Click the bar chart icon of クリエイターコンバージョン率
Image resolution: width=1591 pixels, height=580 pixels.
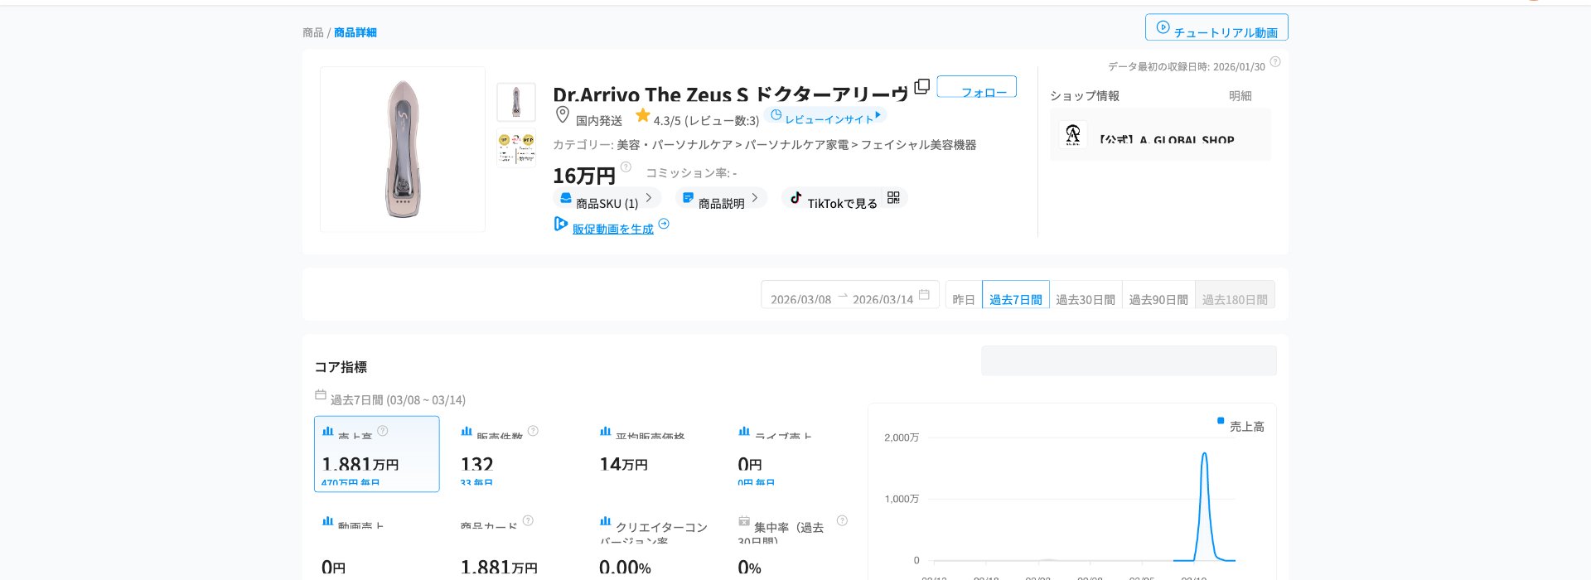(x=606, y=521)
